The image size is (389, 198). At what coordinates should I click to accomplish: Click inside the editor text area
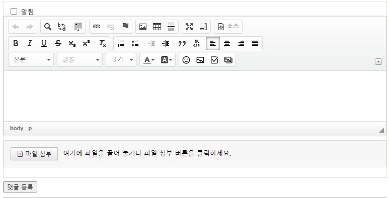pyautogui.click(x=195, y=96)
